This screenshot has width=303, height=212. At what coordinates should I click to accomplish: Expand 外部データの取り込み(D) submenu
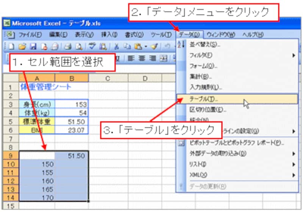point(237,154)
